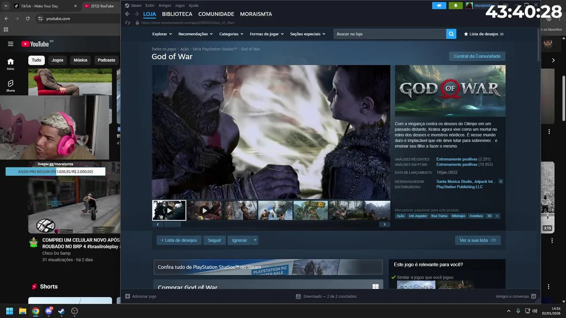Open the dropdown arrow beside Ignorar
The image size is (566, 318).
tap(255, 240)
